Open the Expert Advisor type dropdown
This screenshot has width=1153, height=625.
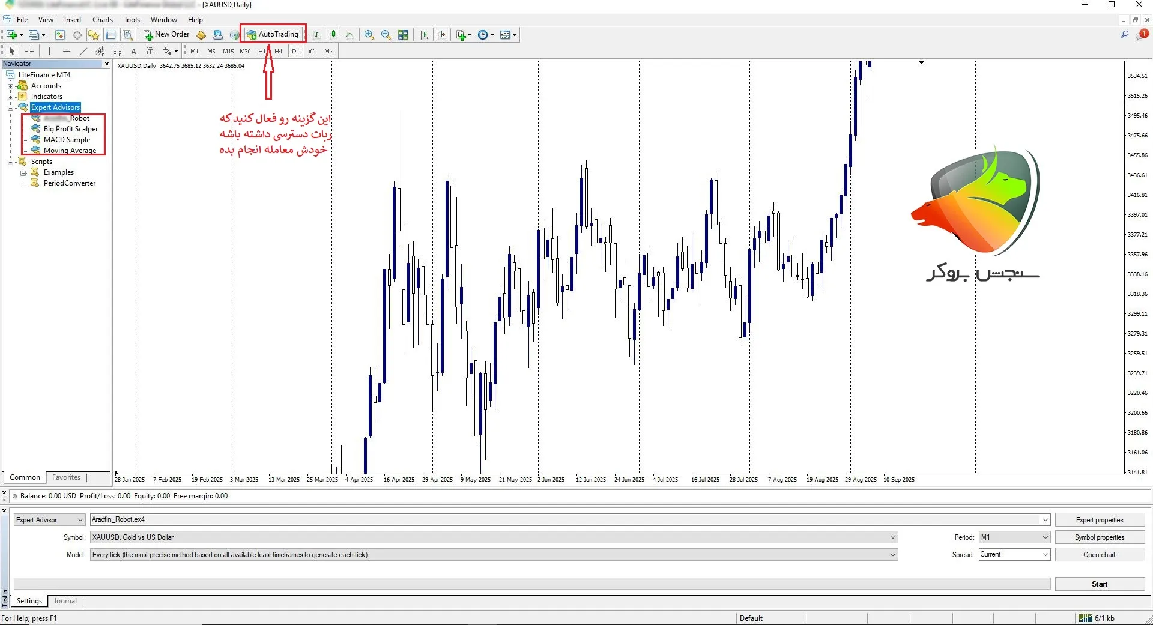(x=50, y=520)
